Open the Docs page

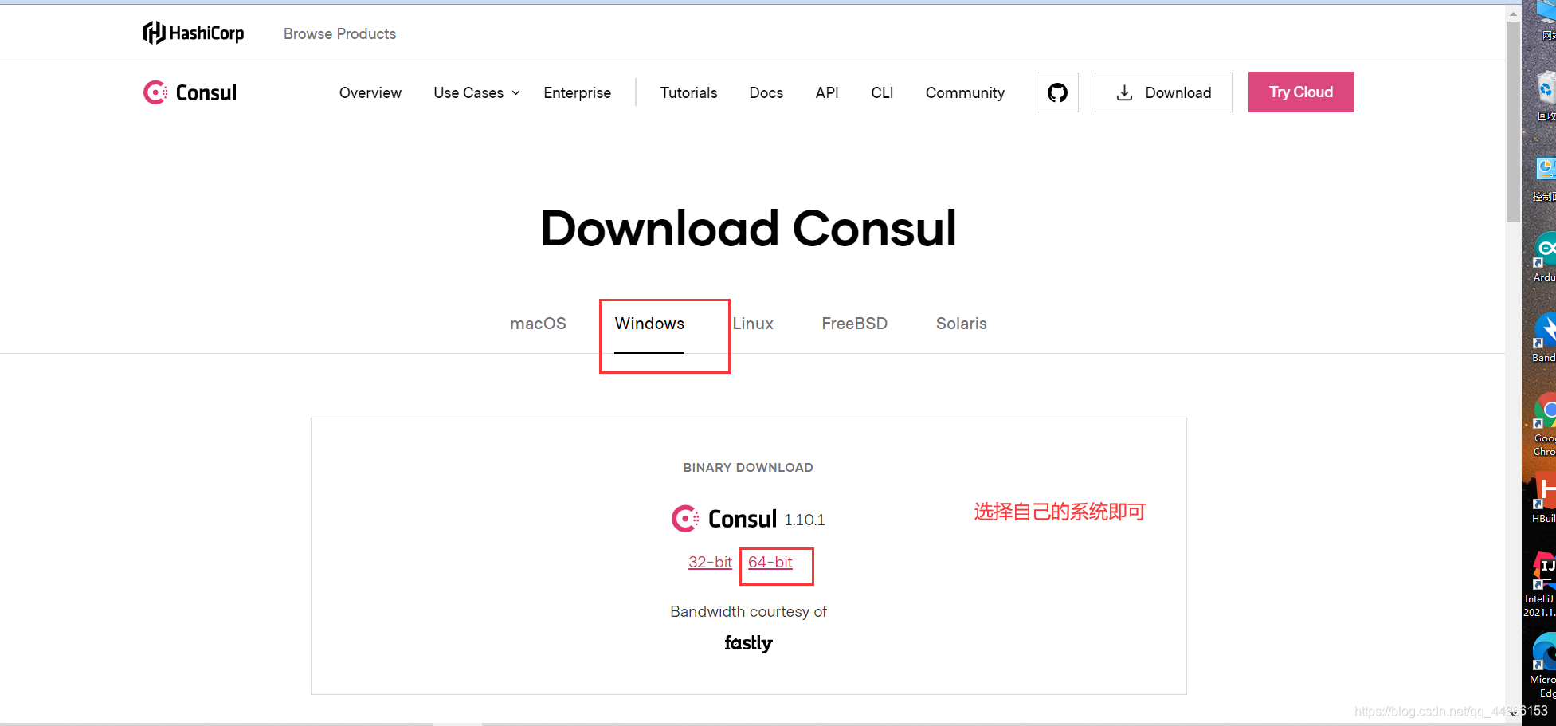(x=766, y=92)
